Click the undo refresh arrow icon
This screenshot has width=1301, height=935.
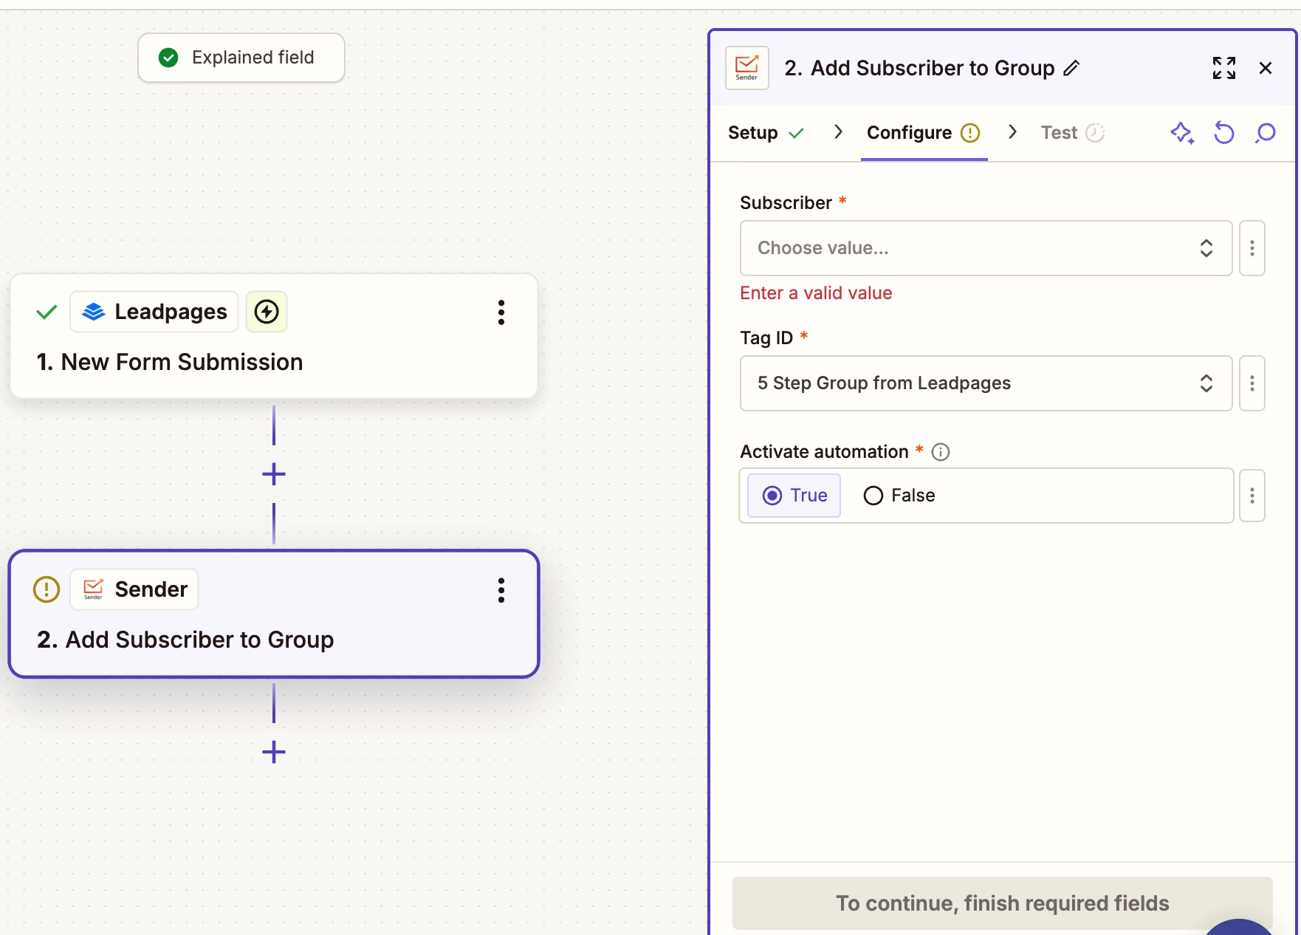point(1223,133)
